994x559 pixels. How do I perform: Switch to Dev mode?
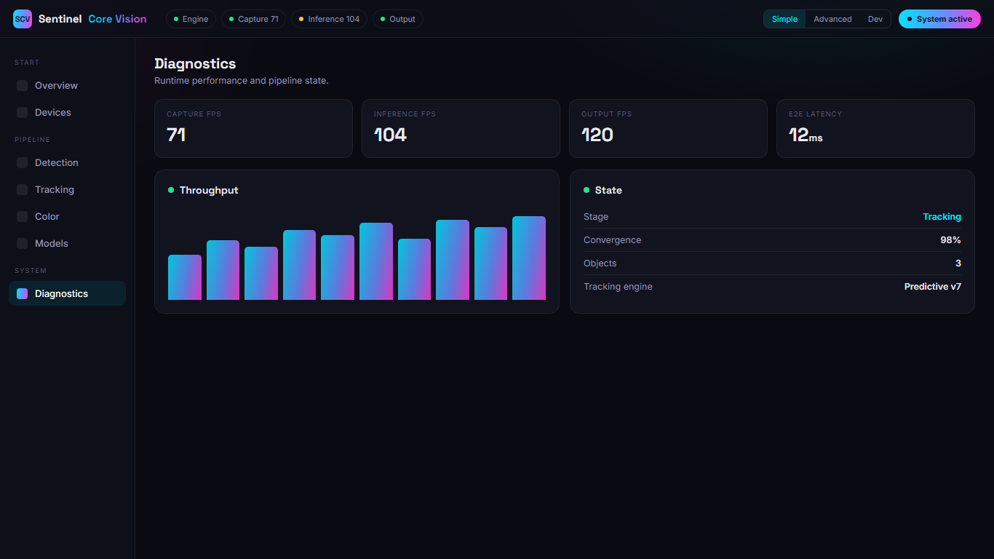pos(875,19)
